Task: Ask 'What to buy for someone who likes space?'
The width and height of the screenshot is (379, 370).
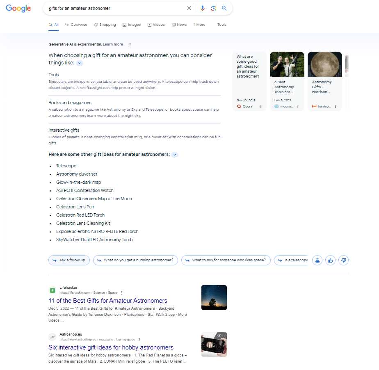Action: (x=226, y=260)
